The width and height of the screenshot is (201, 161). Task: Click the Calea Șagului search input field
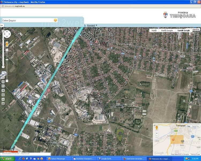point(28,20)
